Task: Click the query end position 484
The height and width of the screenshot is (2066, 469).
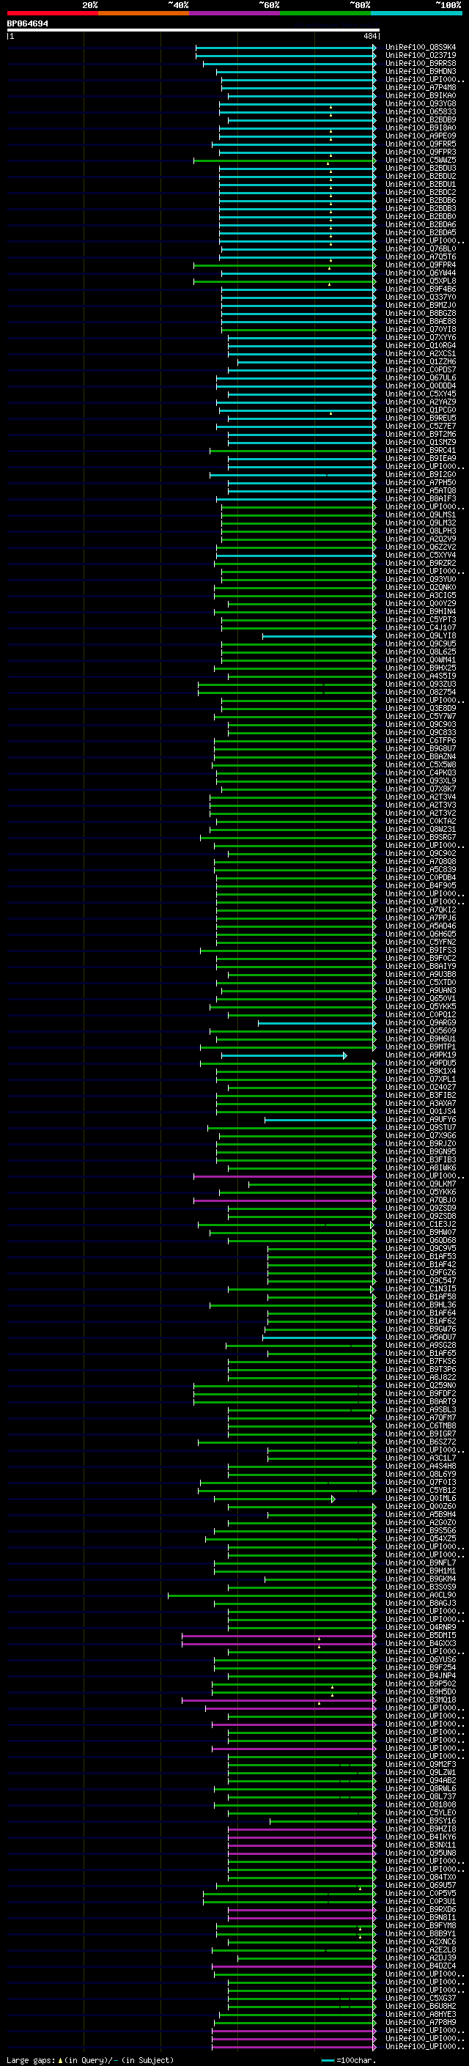Action: (x=370, y=36)
